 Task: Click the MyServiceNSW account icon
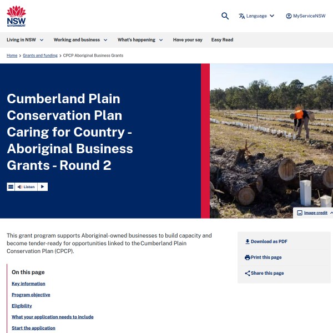point(289,16)
